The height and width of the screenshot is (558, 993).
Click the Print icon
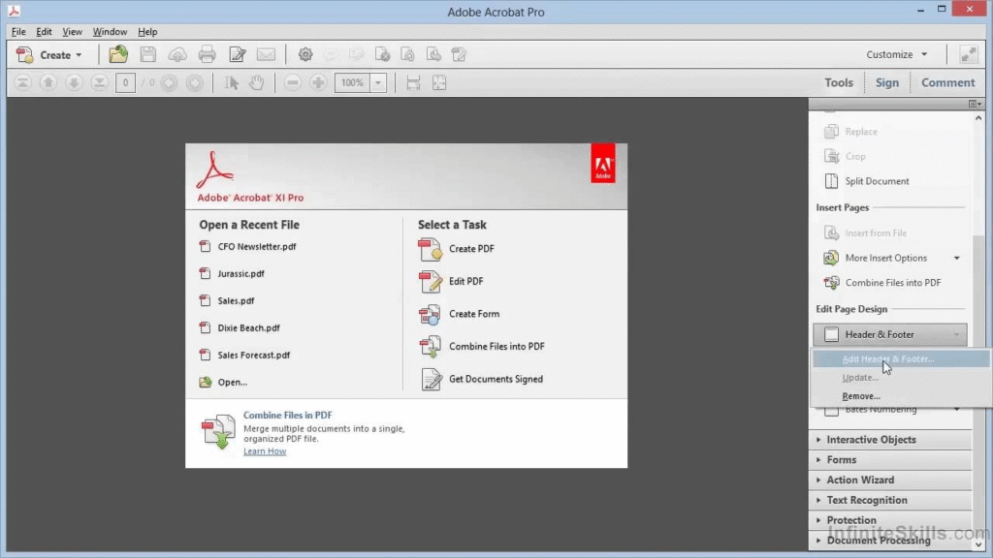tap(207, 54)
